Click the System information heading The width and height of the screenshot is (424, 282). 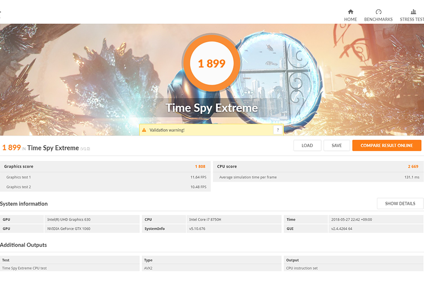point(24,204)
